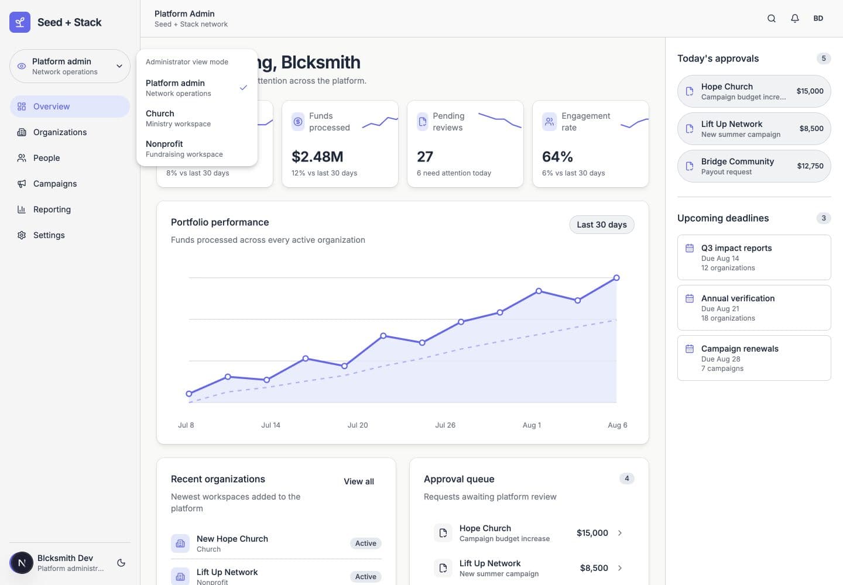Click Lift Up Network document icon in Approval queue
This screenshot has width=843, height=585.
(443, 568)
